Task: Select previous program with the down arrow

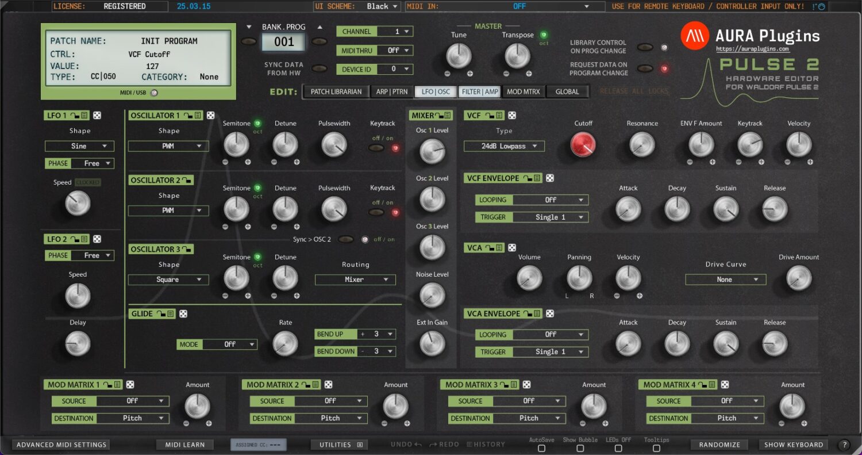Action: click(x=249, y=27)
